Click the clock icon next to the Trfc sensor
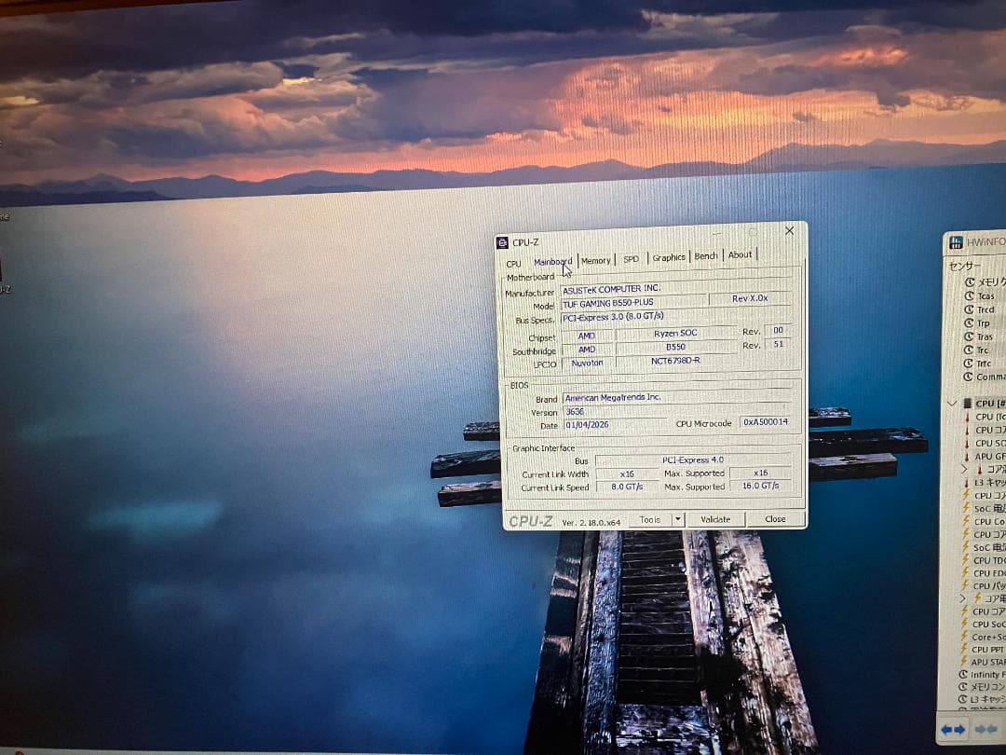Image resolution: width=1006 pixels, height=755 pixels. point(969,364)
